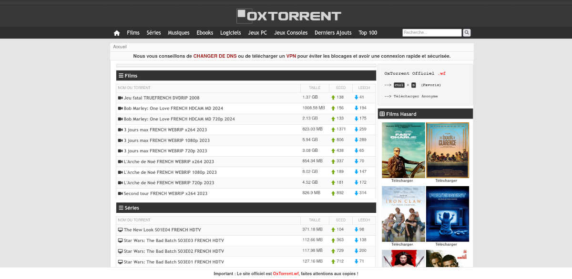Viewport: 572px width, 279px height.
Task: Click The Iron Claw movie poster
Action: pos(404,214)
